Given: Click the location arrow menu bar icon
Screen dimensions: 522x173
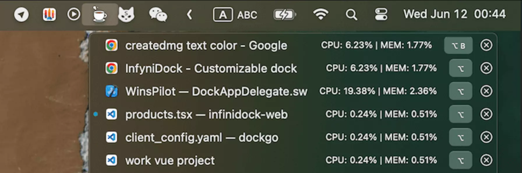Looking at the screenshot, I should [x=21, y=15].
